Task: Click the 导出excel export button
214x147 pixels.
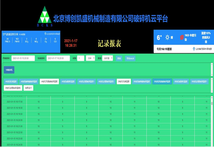Action: (x=130, y=58)
